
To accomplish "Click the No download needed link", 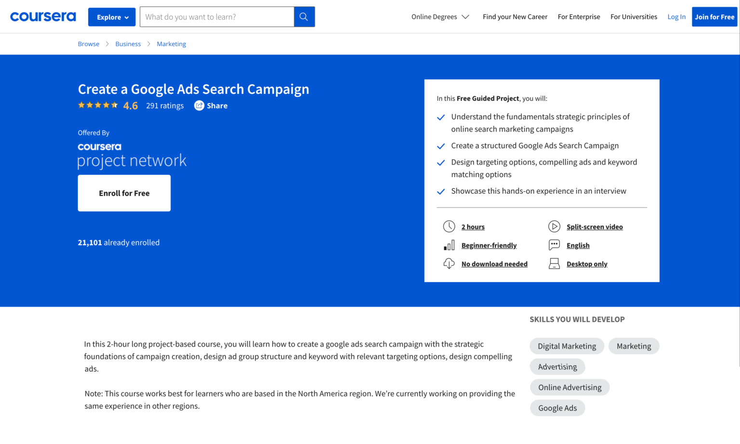I will [494, 264].
